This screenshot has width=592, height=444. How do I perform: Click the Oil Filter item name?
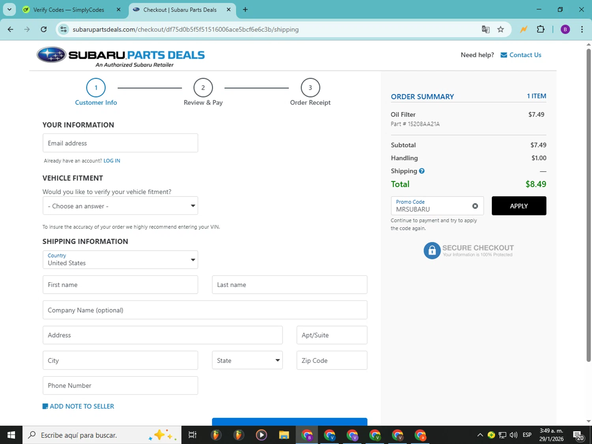pyautogui.click(x=403, y=114)
